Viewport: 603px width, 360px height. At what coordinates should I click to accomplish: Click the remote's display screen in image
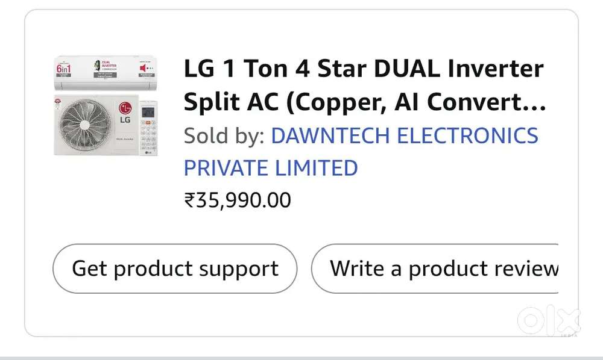[149, 111]
